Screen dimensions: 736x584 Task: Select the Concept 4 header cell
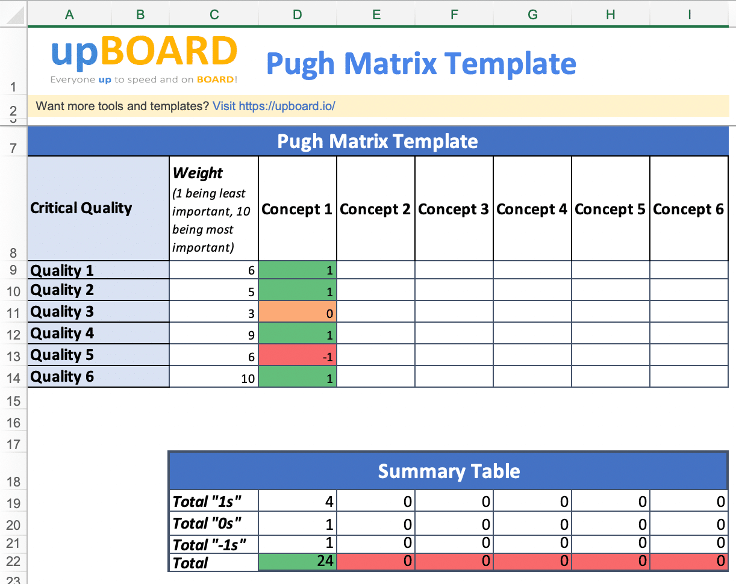[532, 208]
